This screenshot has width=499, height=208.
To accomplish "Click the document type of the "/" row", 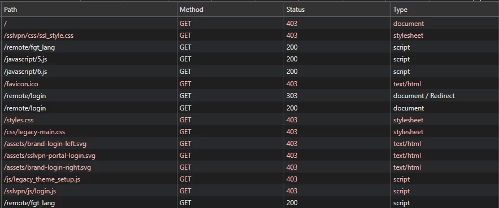I will [409, 24].
